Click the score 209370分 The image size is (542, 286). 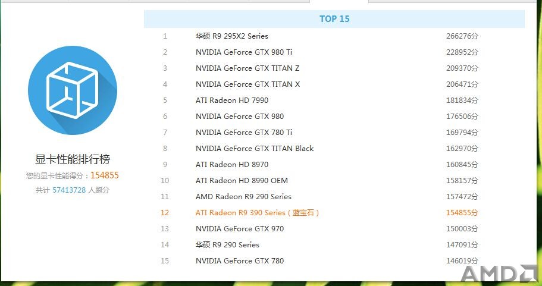pos(462,68)
